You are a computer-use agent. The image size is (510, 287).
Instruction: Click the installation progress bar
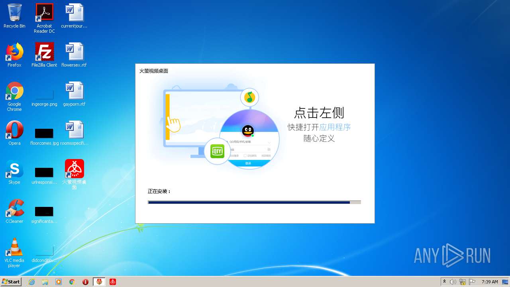tap(254, 202)
